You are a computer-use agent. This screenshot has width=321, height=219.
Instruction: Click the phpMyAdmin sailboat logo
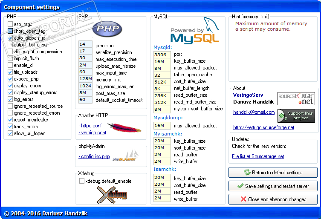pyautogui.click(x=125, y=156)
